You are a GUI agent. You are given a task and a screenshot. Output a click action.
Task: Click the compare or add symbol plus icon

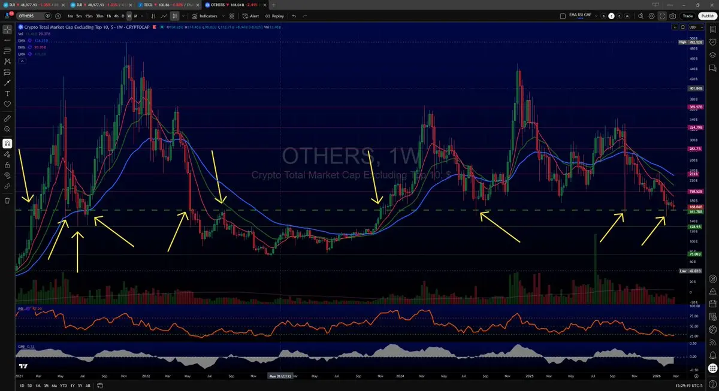point(59,16)
